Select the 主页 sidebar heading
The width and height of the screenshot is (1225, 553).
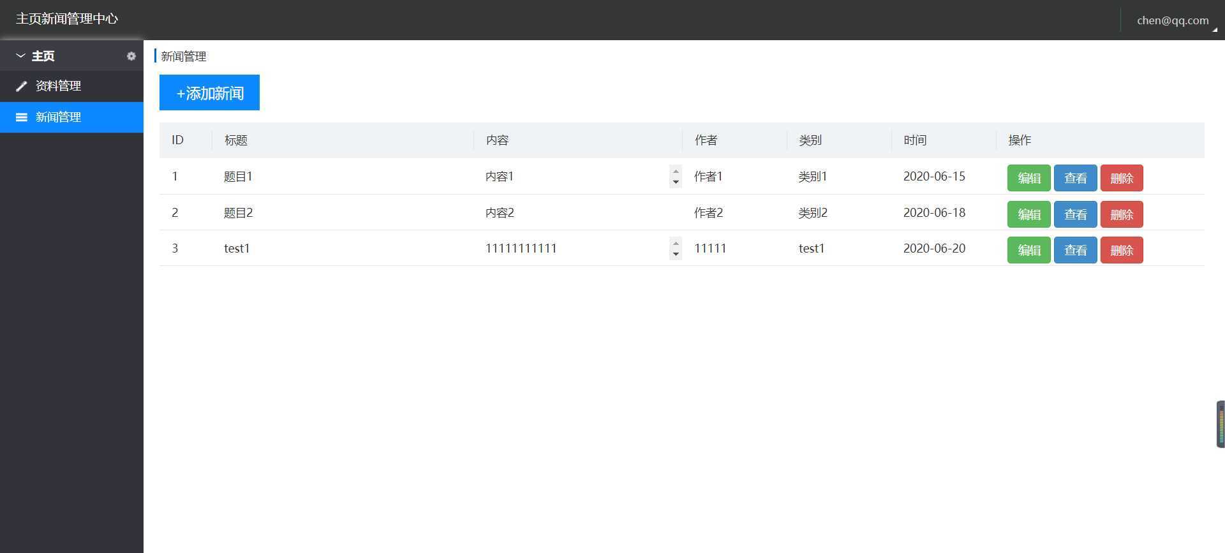point(43,56)
